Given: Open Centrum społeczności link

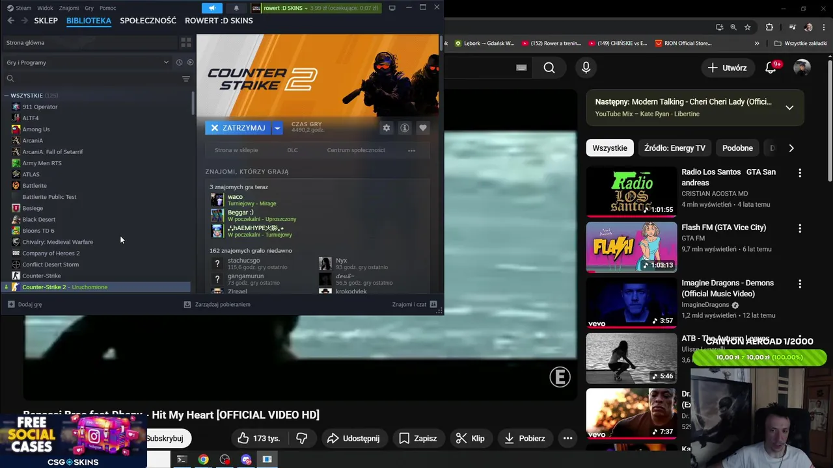Looking at the screenshot, I should (x=356, y=150).
